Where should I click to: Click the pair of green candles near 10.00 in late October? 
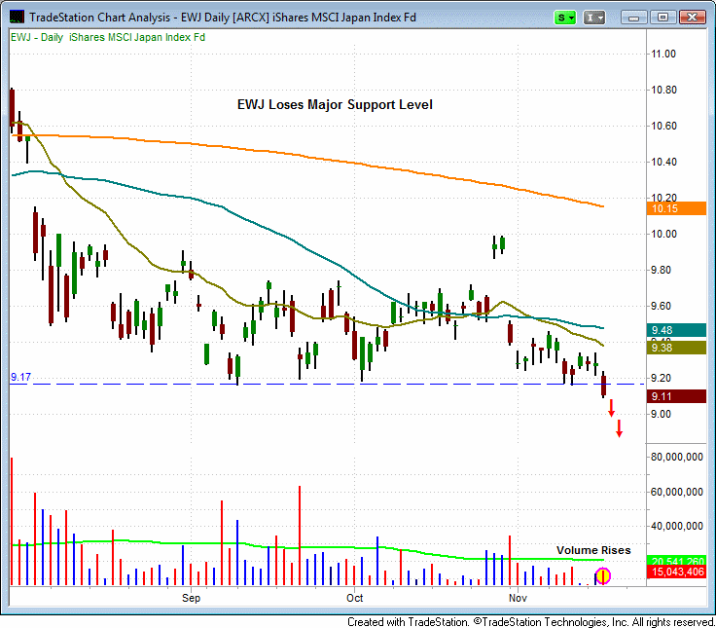click(x=498, y=246)
